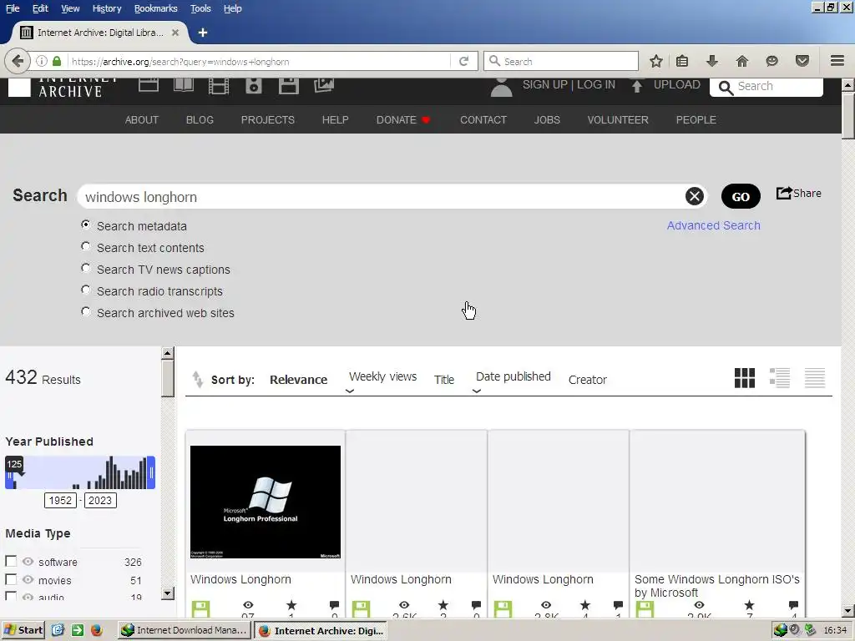Toggle eye icon next to movies
Viewport: 855px width, 641px height.
(28, 580)
